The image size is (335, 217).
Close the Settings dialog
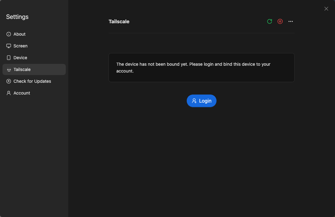point(326,9)
